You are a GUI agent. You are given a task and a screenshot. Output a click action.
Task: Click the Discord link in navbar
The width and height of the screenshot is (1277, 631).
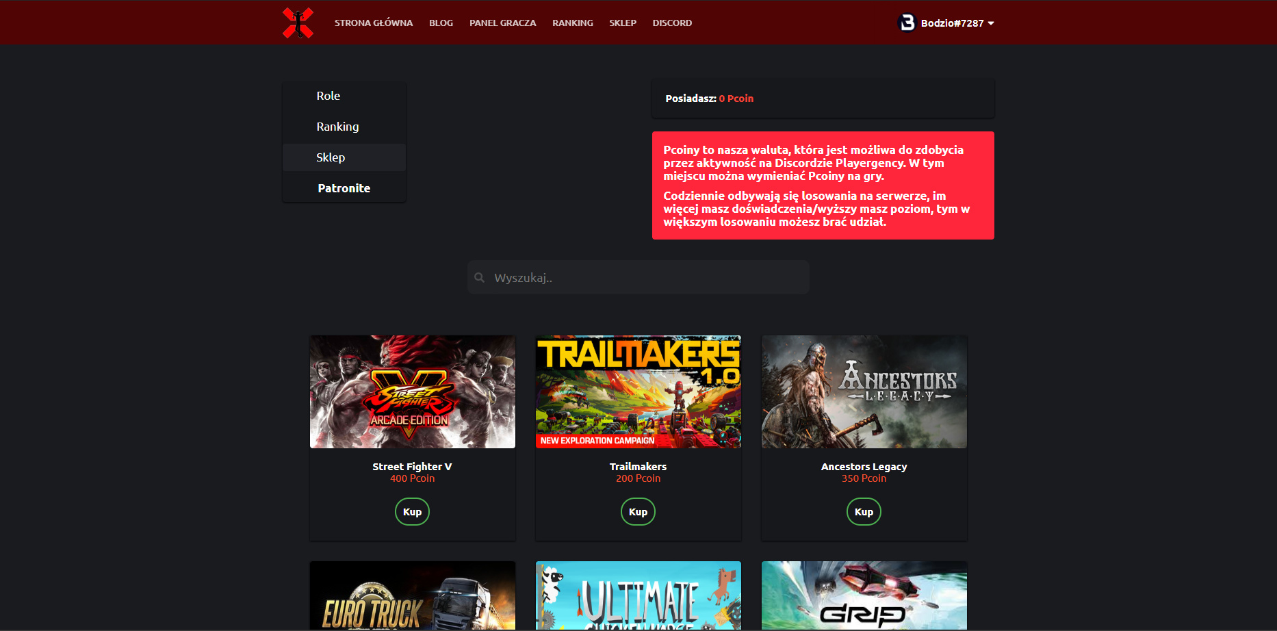[671, 23]
